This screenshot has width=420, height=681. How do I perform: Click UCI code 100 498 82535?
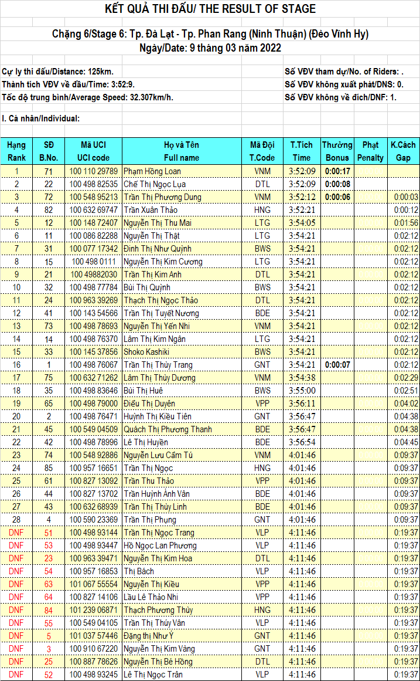point(93,184)
